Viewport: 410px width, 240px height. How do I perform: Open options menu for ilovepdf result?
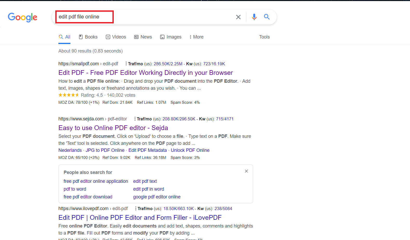[136, 209]
